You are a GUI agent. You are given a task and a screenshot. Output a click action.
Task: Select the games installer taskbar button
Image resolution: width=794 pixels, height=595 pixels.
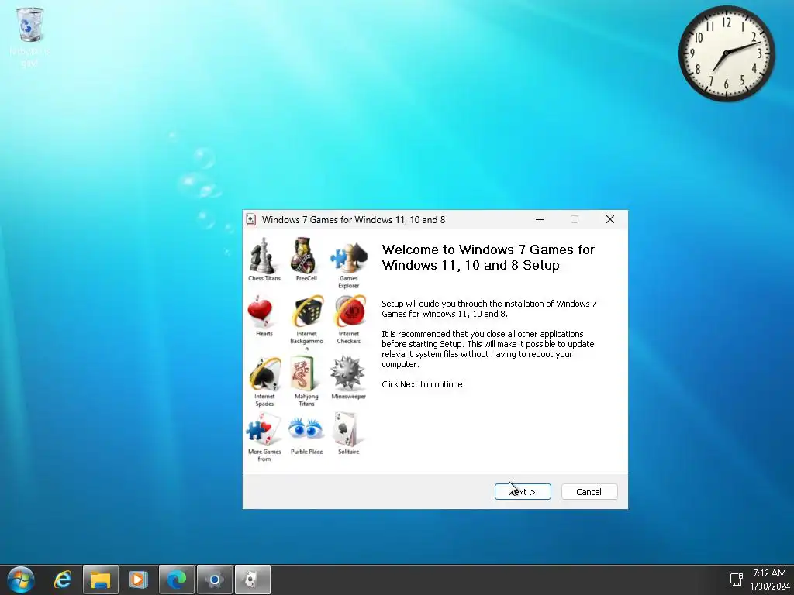(252, 580)
